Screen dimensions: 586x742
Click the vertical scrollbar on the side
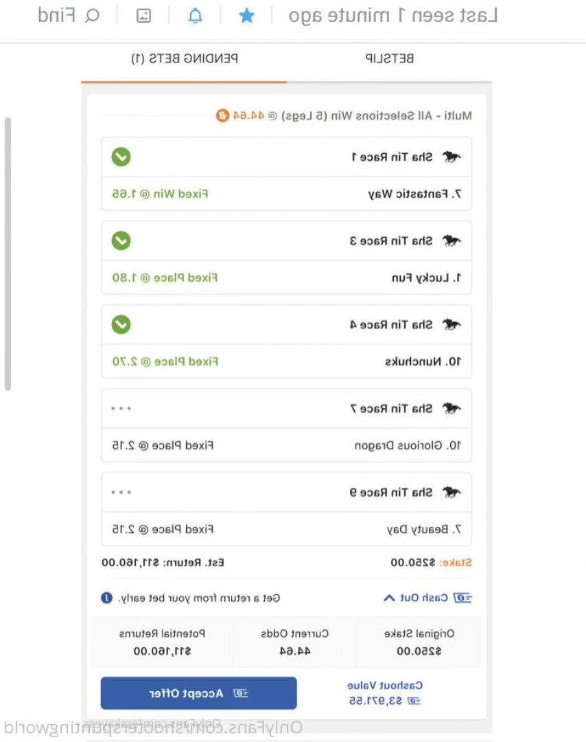[8, 254]
